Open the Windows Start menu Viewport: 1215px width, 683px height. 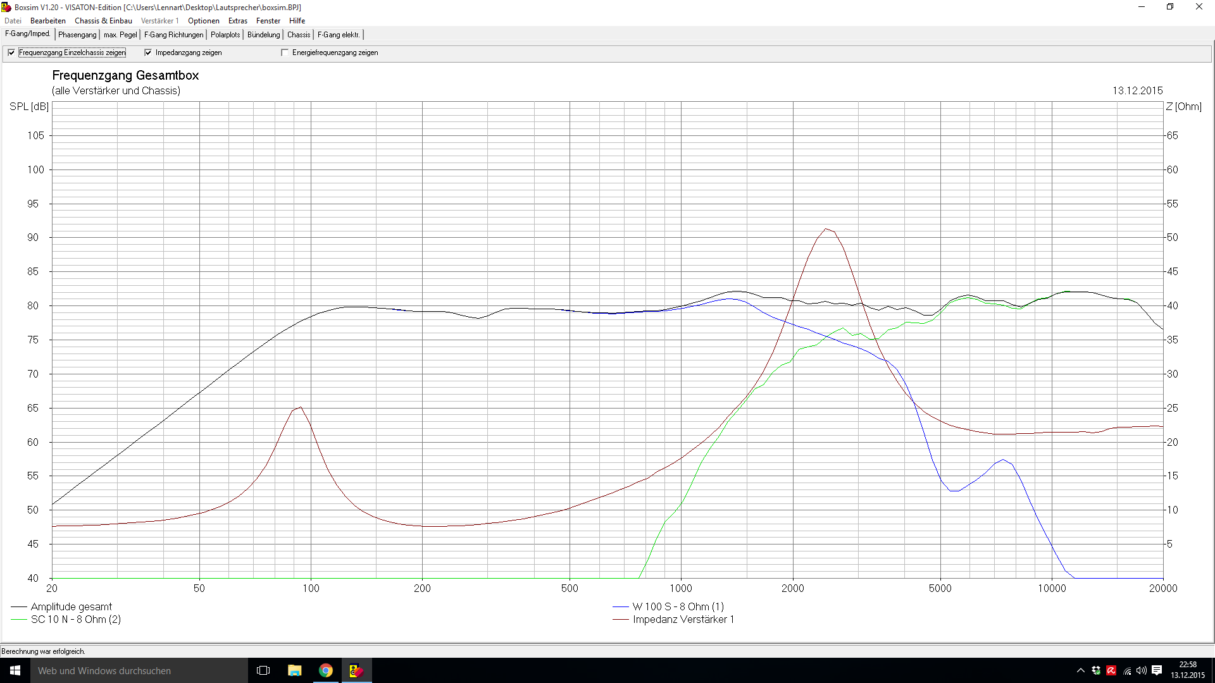coord(15,670)
